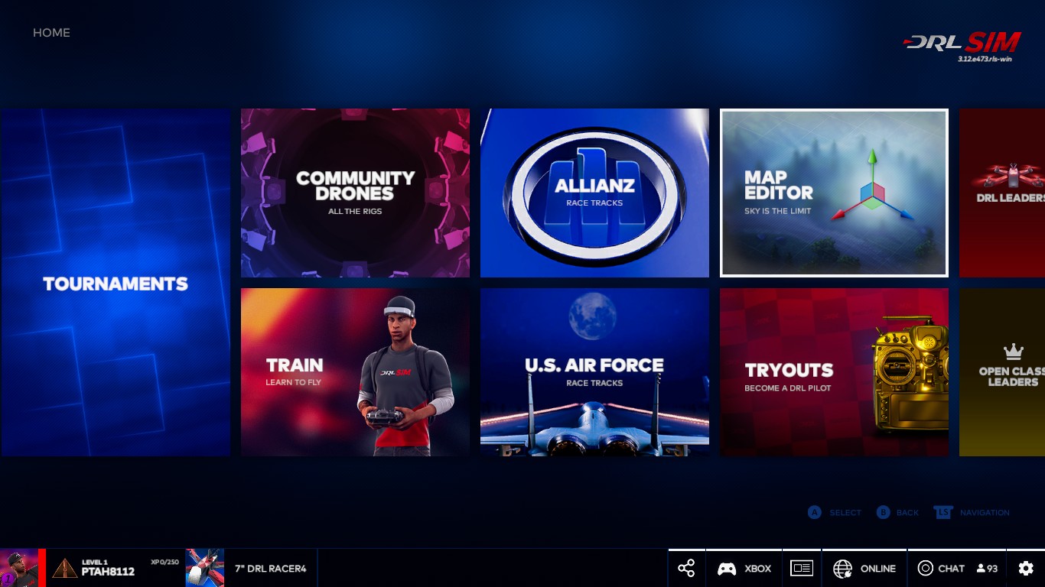Open the DRL Leaders tile
The image size is (1045, 587).
point(1002,193)
